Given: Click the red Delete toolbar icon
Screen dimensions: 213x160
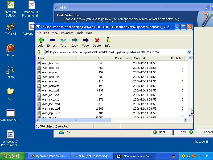Looking at the screenshot, I should point(97,40).
